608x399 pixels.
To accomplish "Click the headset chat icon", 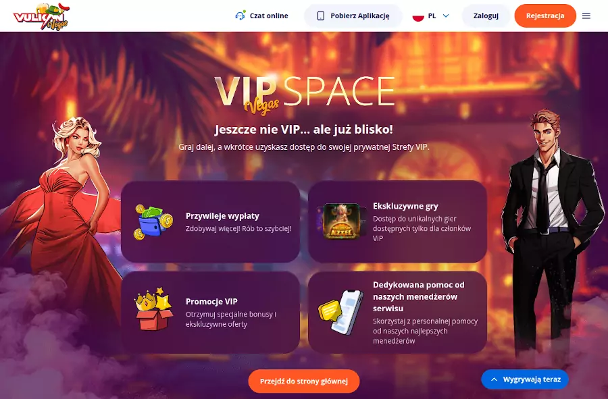I will (240, 16).
